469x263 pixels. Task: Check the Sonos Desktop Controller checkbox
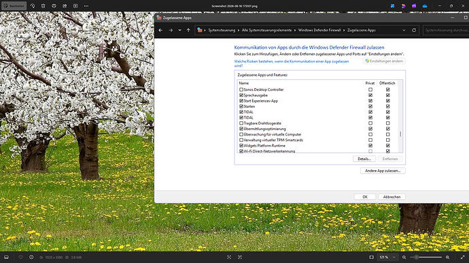pos(241,89)
